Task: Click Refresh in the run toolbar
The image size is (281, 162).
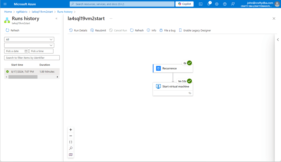Action: 137,30
